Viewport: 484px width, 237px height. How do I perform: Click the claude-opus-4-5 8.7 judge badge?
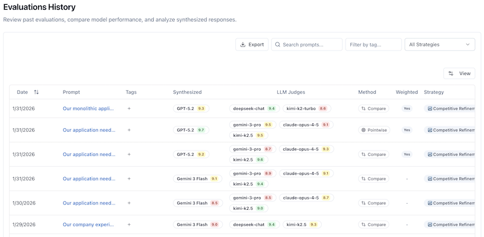[306, 198]
